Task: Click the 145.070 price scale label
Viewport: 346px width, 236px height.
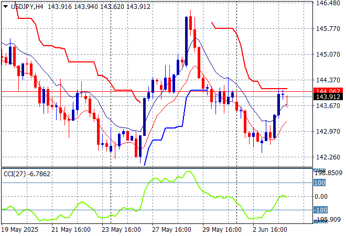Action: pos(328,54)
